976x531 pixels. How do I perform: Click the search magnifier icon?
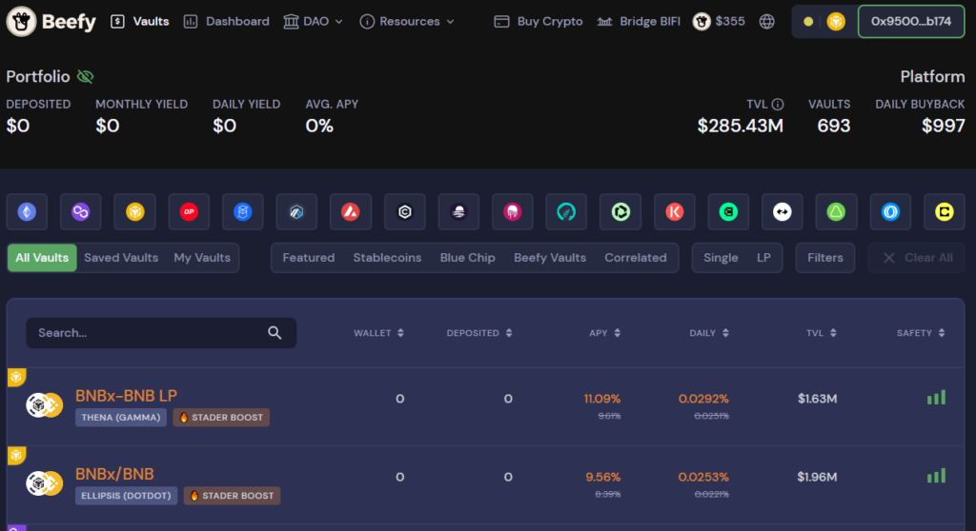[274, 333]
